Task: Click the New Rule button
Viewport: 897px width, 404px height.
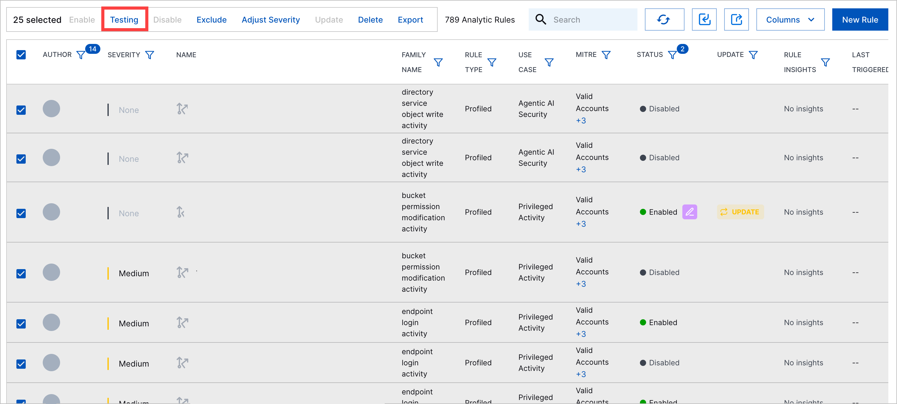Action: click(860, 19)
